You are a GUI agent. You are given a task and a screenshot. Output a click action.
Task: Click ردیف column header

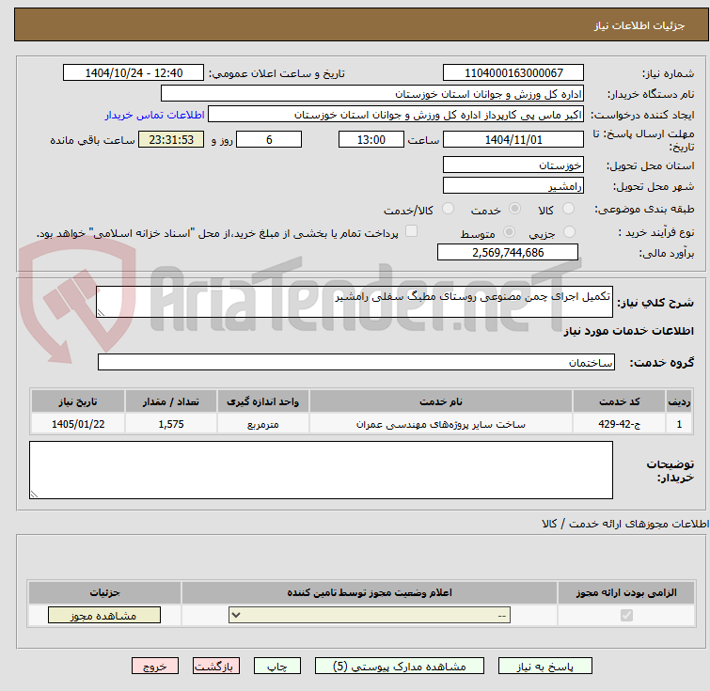[x=679, y=401]
